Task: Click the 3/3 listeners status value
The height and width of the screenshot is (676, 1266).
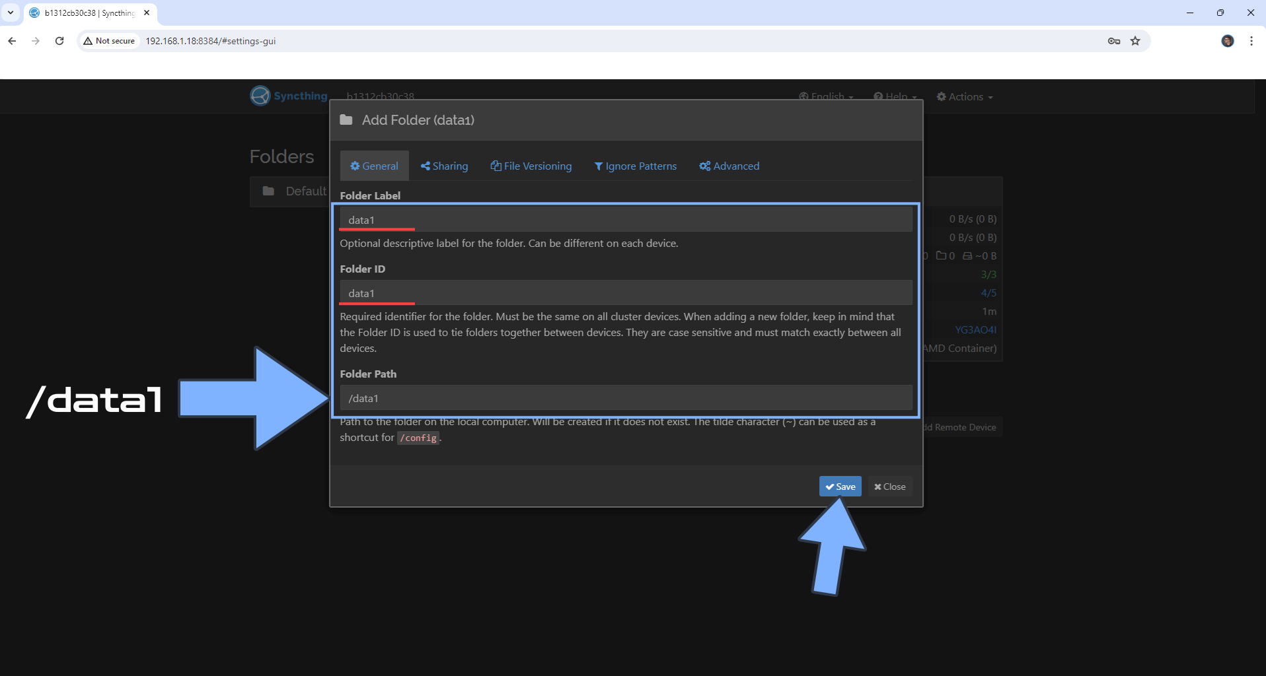Action: [988, 274]
